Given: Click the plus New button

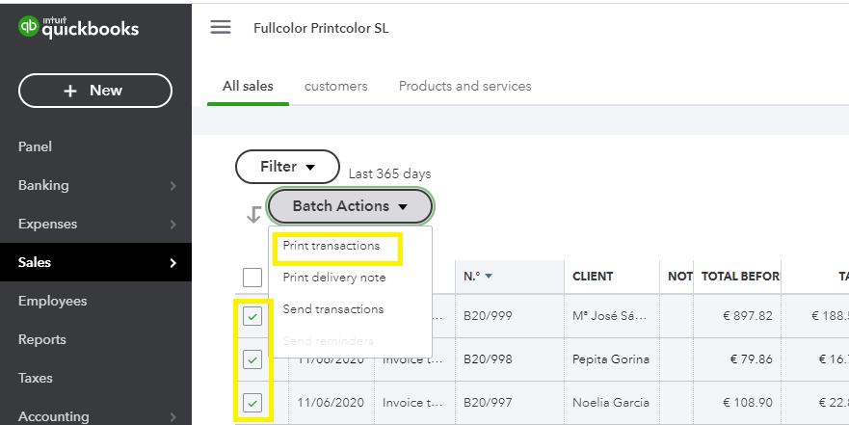Looking at the screenshot, I should [94, 91].
